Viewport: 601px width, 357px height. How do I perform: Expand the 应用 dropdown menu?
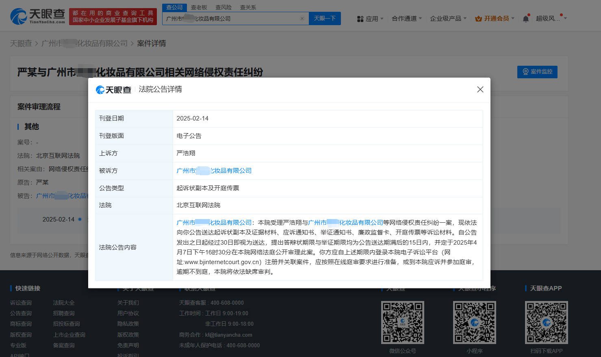tap(375, 19)
